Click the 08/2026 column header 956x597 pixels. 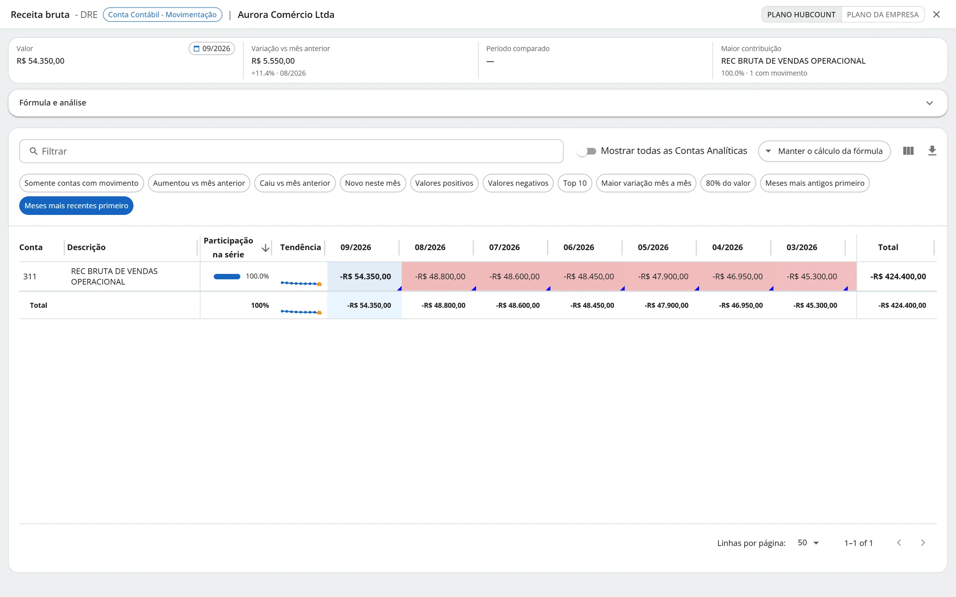(x=430, y=247)
